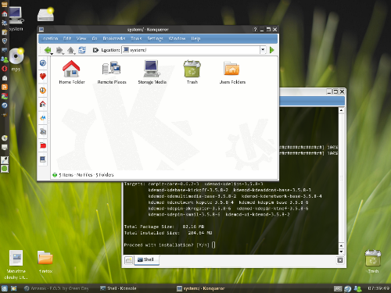The image size is (391, 293).
Task: Clear the Location bar with the clear icon
Action: coord(95,50)
